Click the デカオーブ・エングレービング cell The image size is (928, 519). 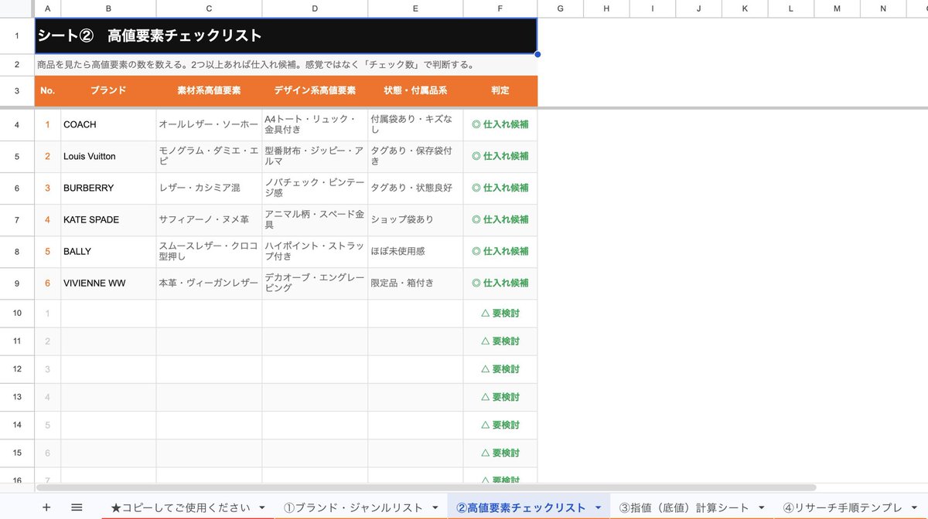tap(315, 283)
